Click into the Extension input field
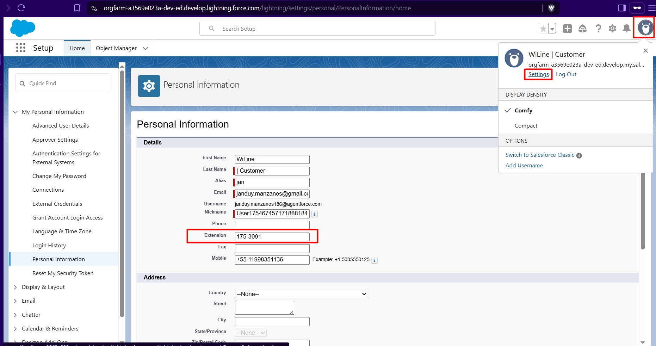 pyautogui.click(x=272, y=237)
